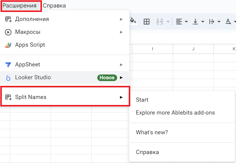Click the text wrapping icon
Screen dimensions: 236x163
pos(212,22)
